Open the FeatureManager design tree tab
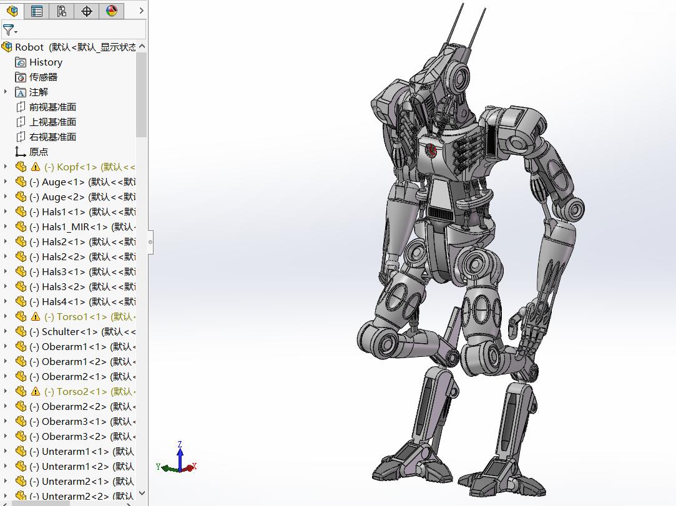The height and width of the screenshot is (506, 676). [x=12, y=11]
